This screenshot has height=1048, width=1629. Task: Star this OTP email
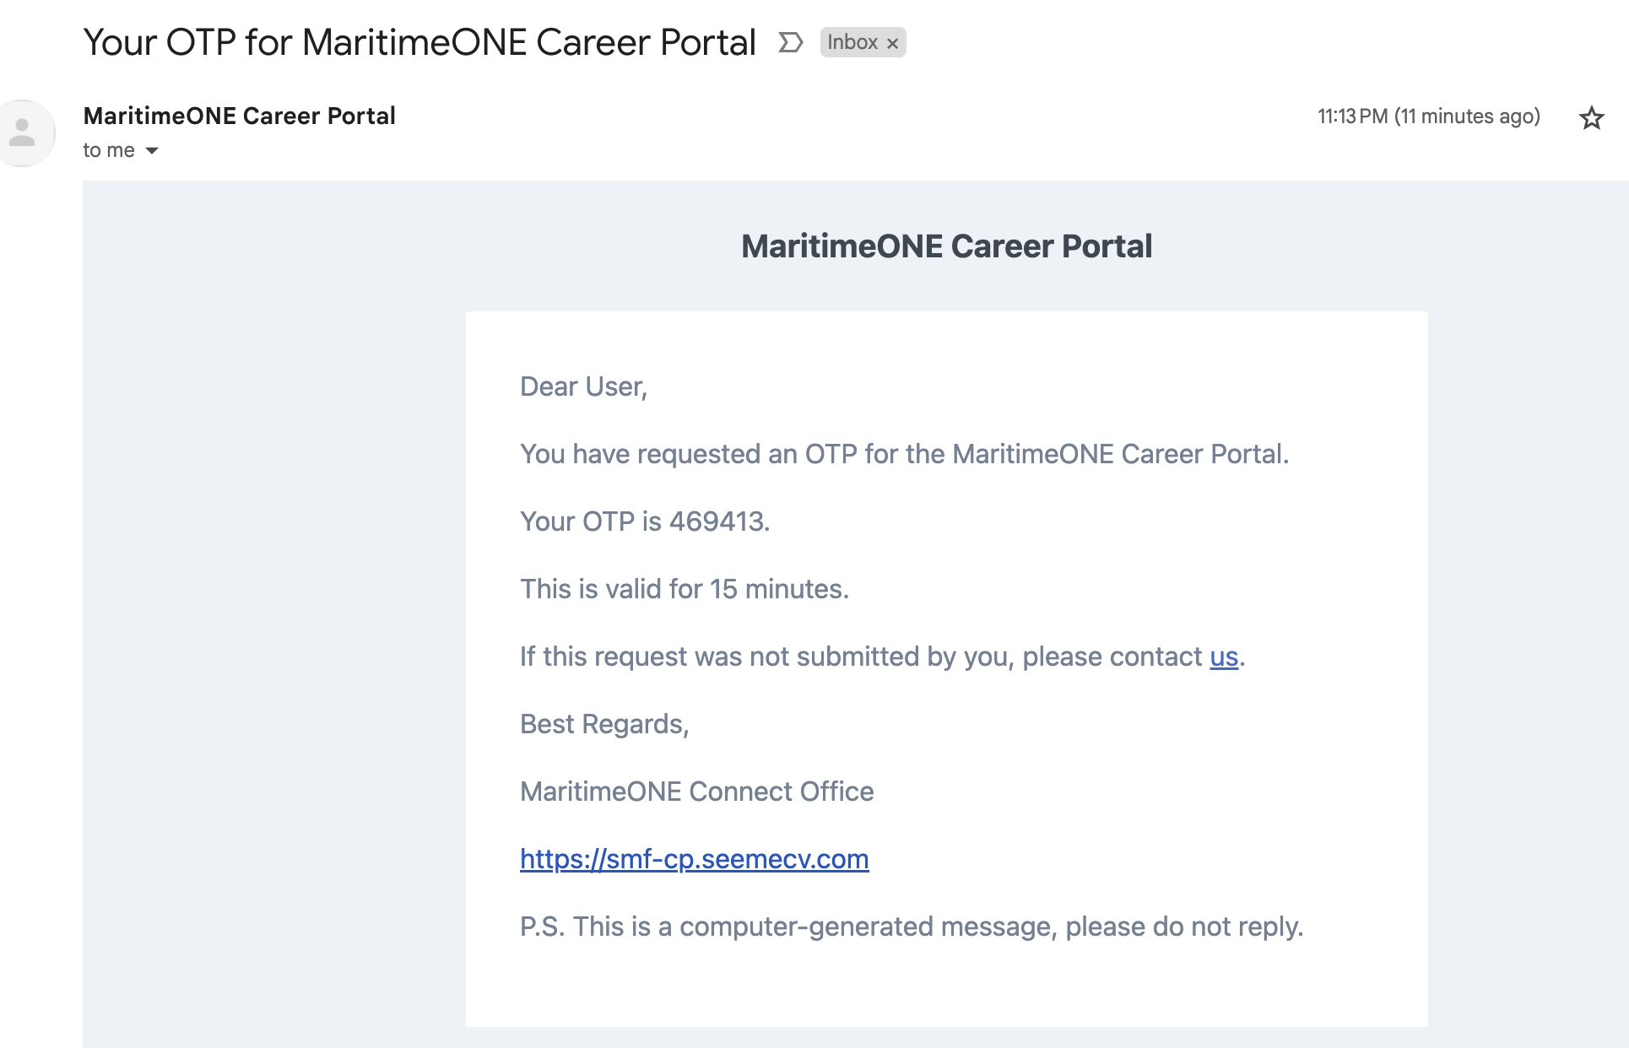1591,118
